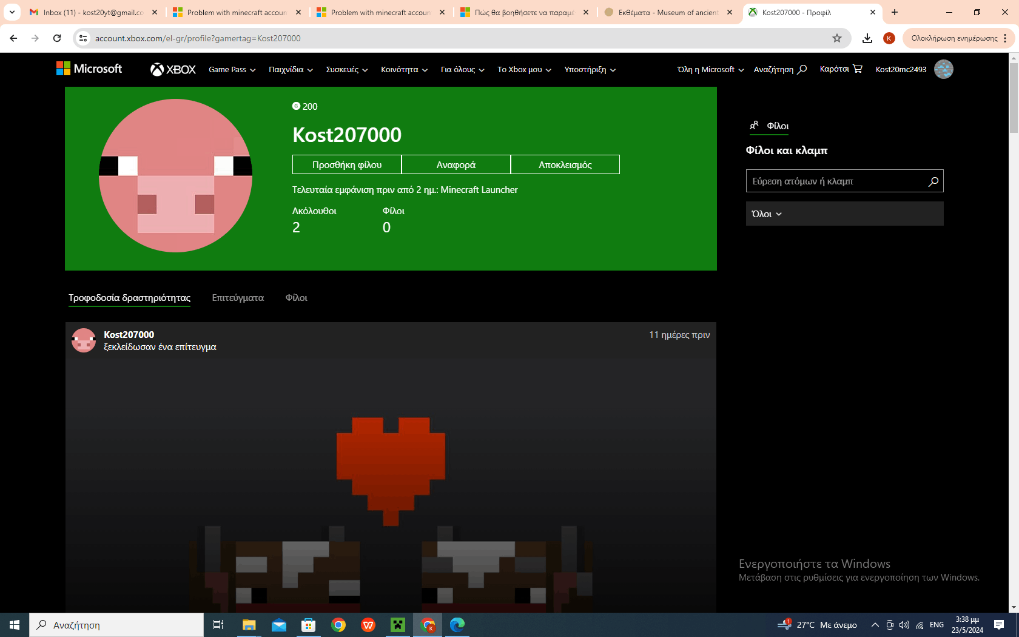
Task: Open Chrome three-dot menu
Action: tap(1005, 38)
